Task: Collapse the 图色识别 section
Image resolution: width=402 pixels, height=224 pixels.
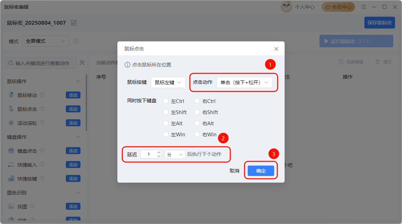Action: [78, 192]
